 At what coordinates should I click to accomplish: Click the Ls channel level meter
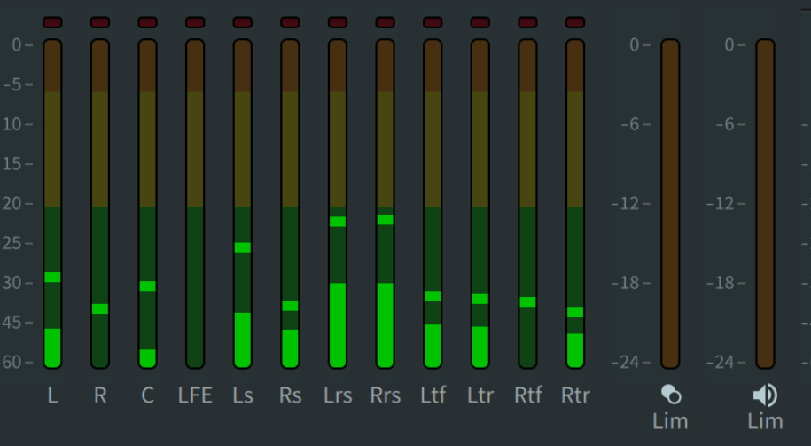click(243, 204)
